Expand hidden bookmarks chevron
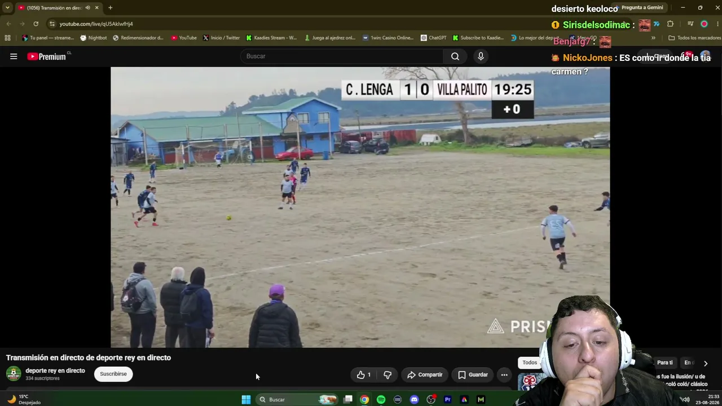 pyautogui.click(x=653, y=38)
